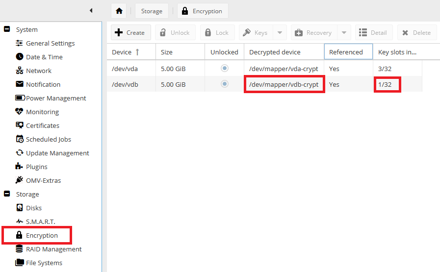Open RAID Management database icon
The height and width of the screenshot is (272, 440).
pos(20,249)
